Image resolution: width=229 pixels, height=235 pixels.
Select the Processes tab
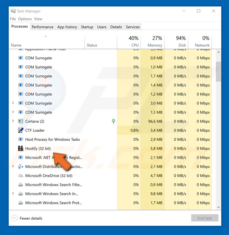click(x=20, y=26)
